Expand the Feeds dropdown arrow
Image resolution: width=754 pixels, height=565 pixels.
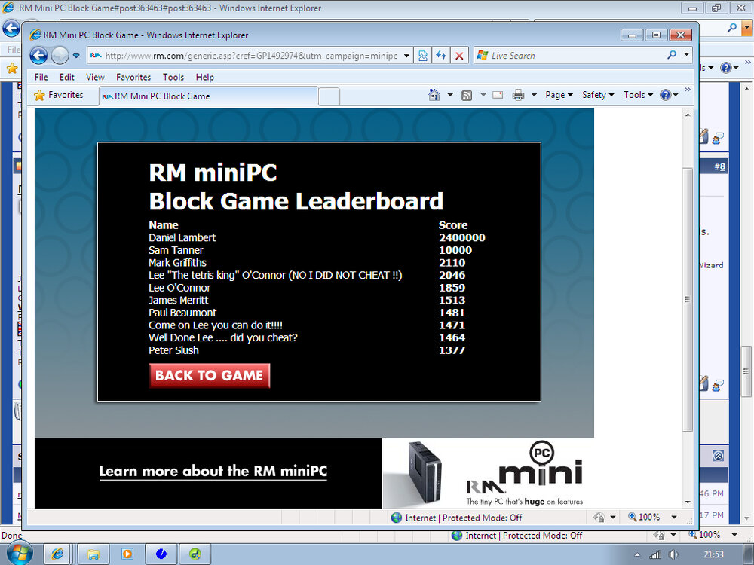point(483,95)
